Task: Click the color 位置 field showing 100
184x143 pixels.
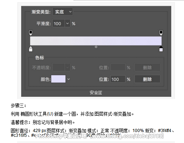Action: pos(118,79)
